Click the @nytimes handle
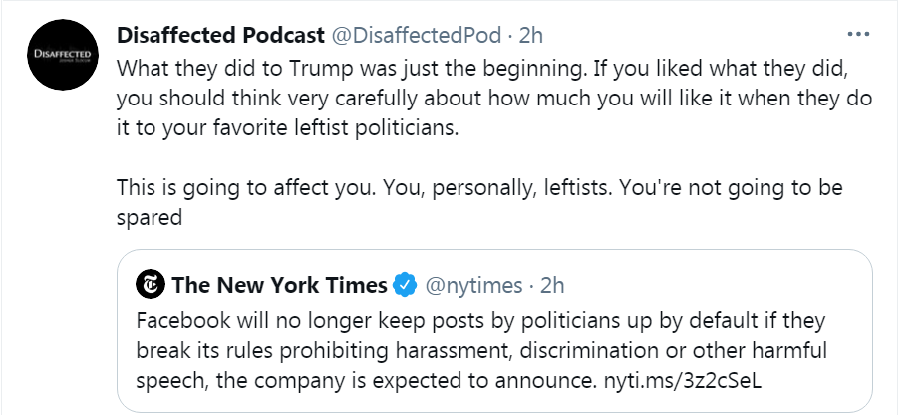Image resolution: width=918 pixels, height=415 pixels. [473, 286]
